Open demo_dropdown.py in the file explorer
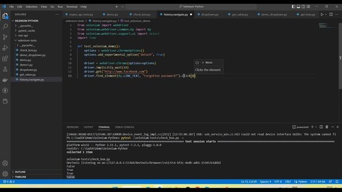The width and height of the screenshot is (342, 192). click(x=33, y=55)
